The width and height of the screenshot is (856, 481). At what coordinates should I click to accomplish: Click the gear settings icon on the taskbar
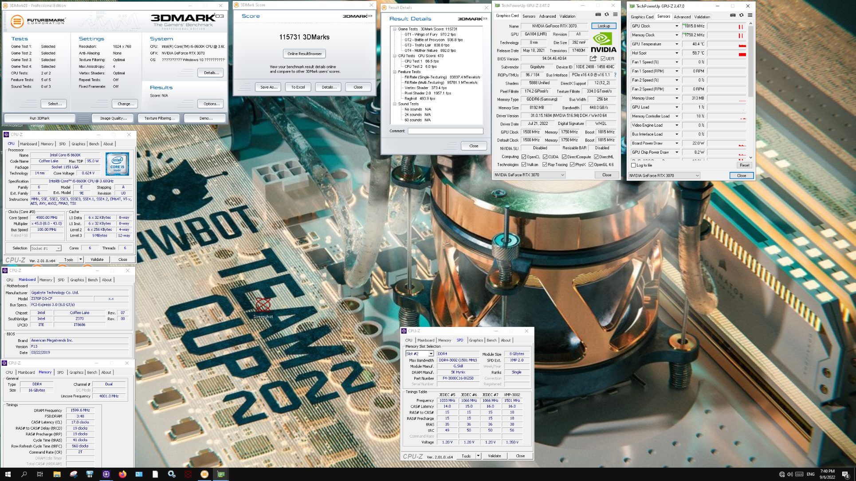click(172, 474)
